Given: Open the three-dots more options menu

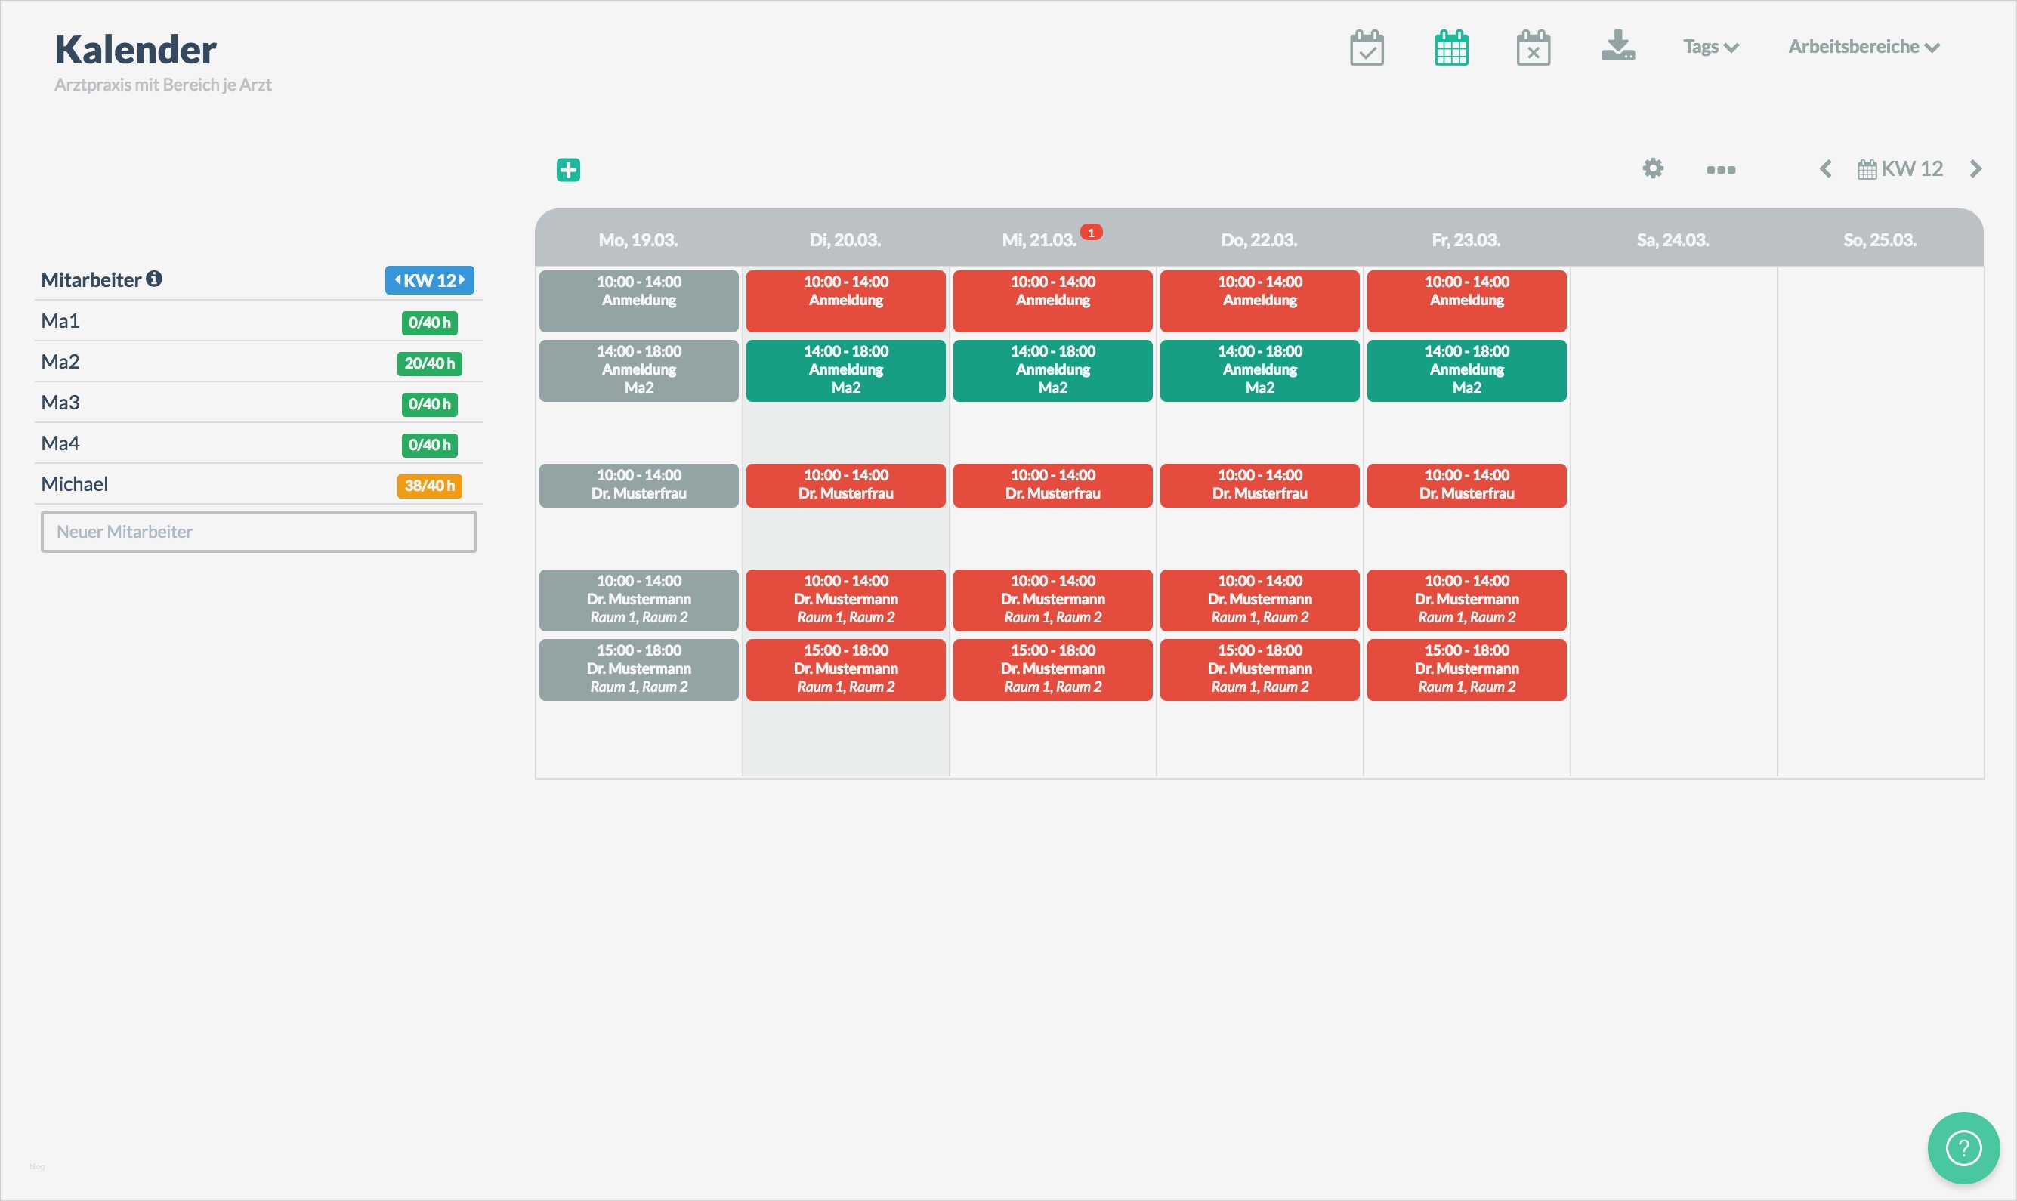Looking at the screenshot, I should [1721, 170].
